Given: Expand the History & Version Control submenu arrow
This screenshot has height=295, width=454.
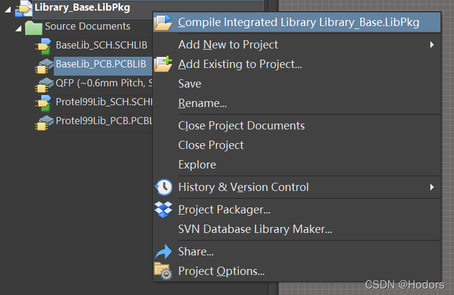Looking at the screenshot, I should (x=432, y=187).
